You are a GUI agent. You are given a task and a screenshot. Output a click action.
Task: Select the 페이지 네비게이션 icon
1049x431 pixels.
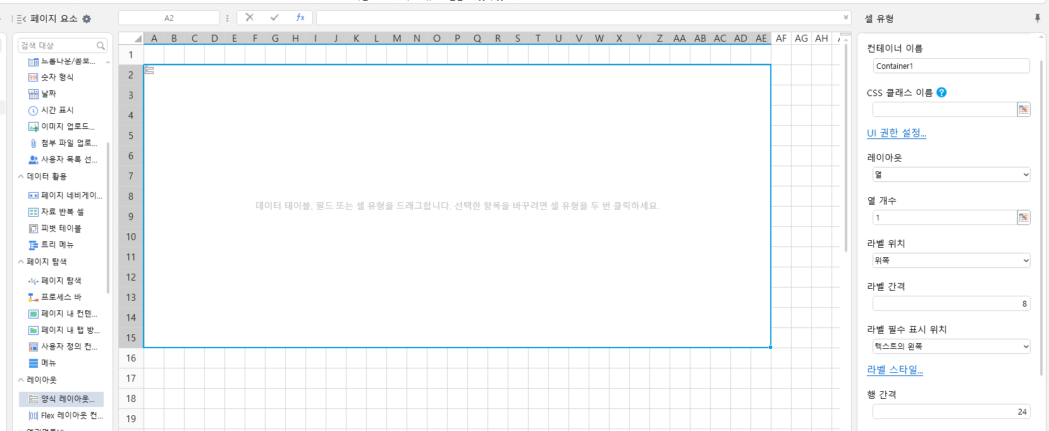pyautogui.click(x=34, y=195)
